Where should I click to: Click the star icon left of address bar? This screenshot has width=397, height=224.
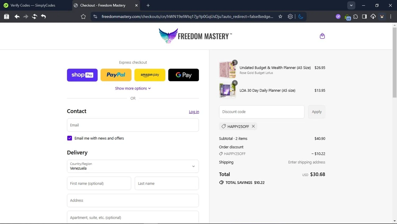click(x=83, y=17)
